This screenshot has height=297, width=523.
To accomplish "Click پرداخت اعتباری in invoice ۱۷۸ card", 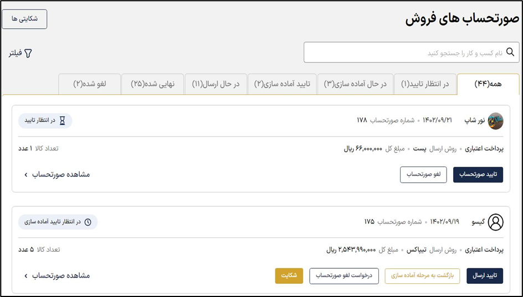I will tap(484, 149).
